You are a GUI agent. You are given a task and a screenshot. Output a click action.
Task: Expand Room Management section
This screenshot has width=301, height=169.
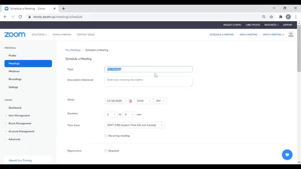tap(20, 123)
